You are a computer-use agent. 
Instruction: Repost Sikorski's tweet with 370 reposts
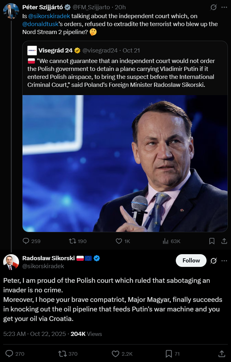pos(62,354)
